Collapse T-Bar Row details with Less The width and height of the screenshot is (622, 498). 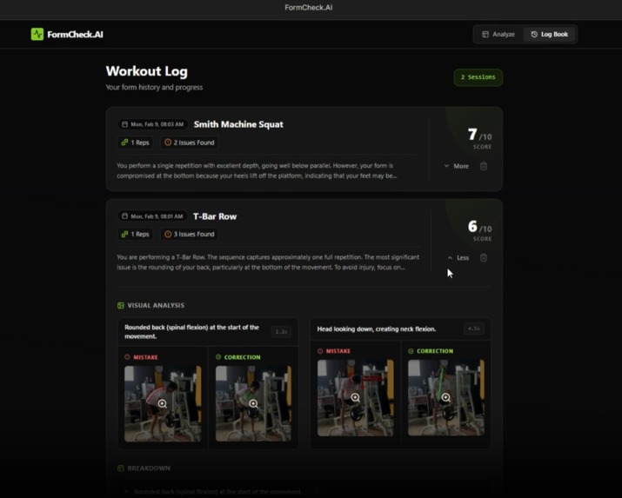click(458, 257)
